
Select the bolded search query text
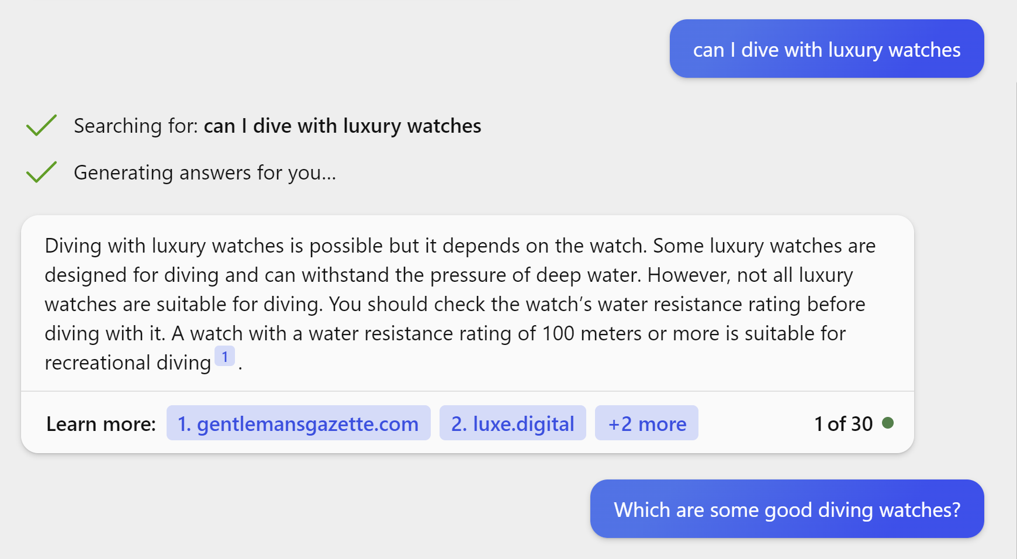343,126
